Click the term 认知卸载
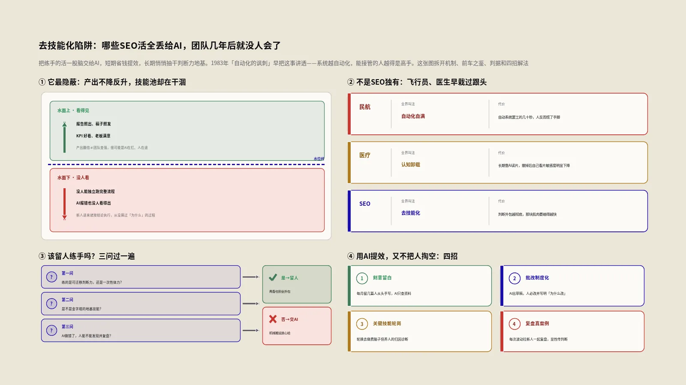This screenshot has width=686, height=385. [x=411, y=165]
